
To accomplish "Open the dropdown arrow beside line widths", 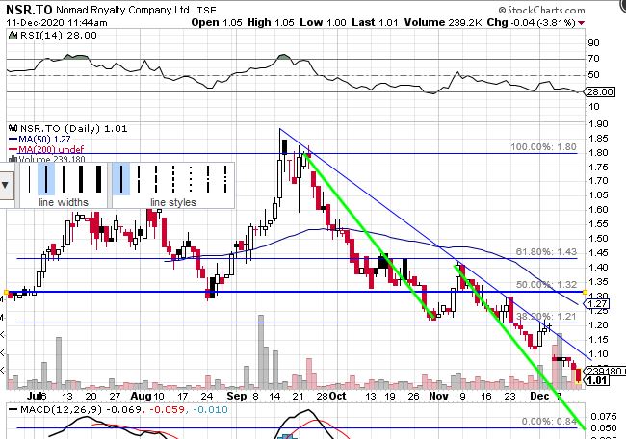I will point(5,185).
